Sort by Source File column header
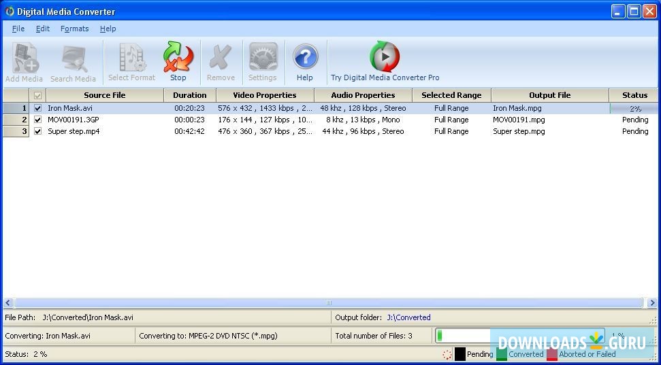The width and height of the screenshot is (661, 365). [105, 95]
